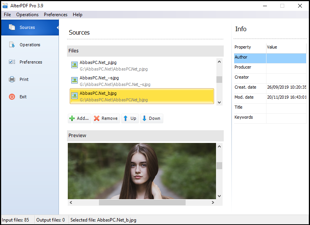Viewport: 310px width, 225px height.
Task: Open the Operations menu in menu bar
Action: click(x=27, y=15)
